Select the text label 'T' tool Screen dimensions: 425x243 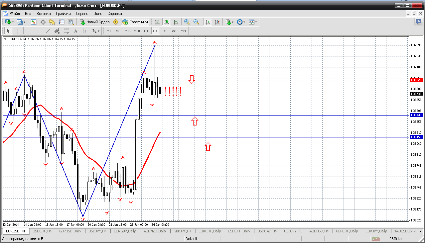tap(85, 31)
